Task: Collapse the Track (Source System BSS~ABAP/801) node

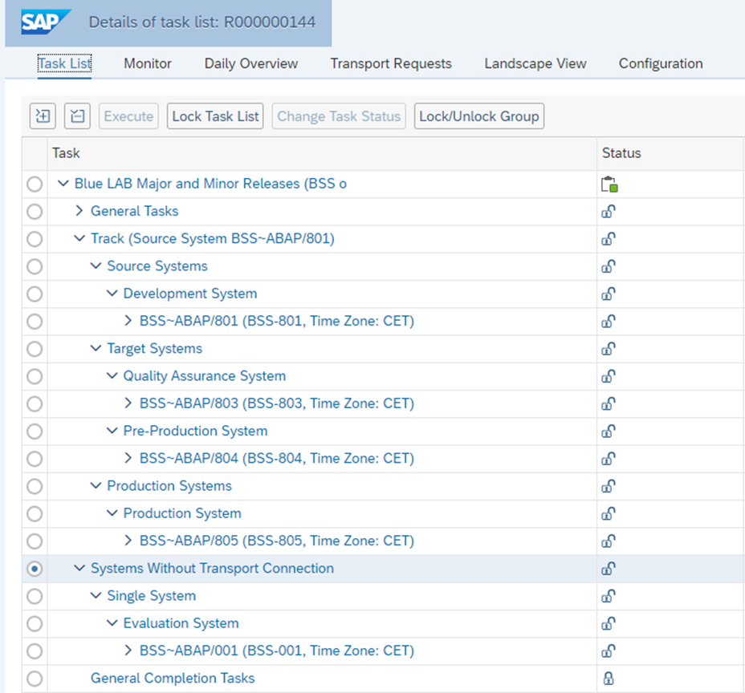Action: point(79,239)
